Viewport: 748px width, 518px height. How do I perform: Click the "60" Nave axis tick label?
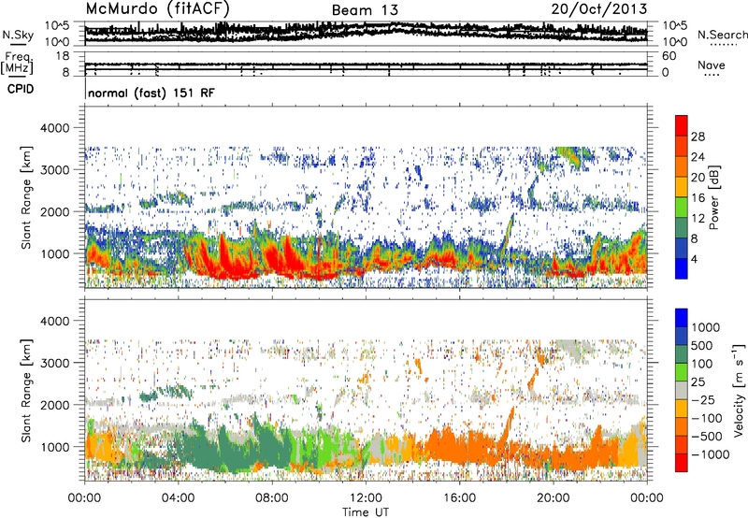point(669,56)
